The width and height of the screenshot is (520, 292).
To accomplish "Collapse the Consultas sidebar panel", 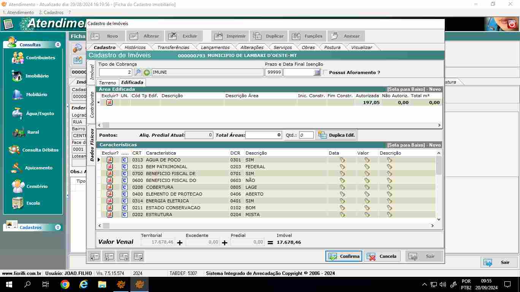I will coord(58,45).
